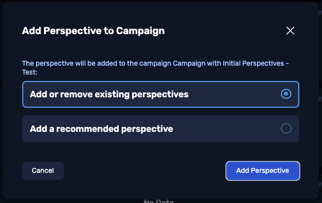Choose the "Add a recommended perspective" option card
This screenshot has width=322, height=203.
160,129
